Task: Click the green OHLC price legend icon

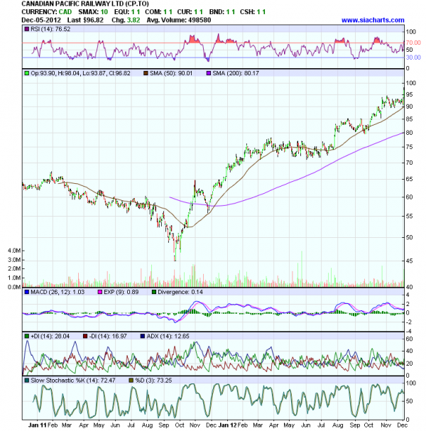Action: (26, 73)
